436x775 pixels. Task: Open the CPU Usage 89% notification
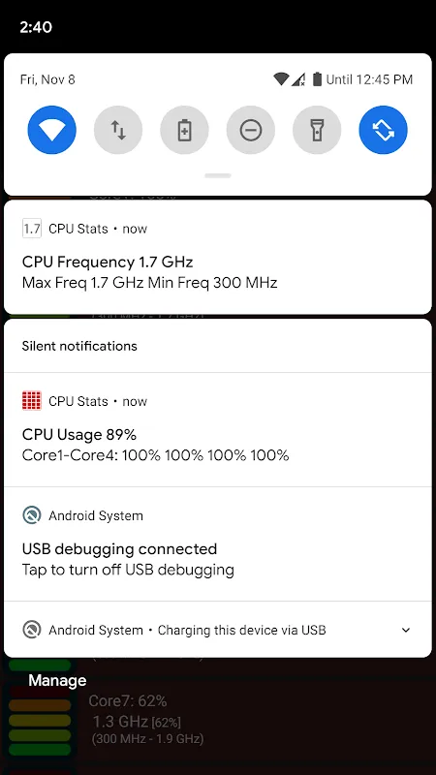218,429
